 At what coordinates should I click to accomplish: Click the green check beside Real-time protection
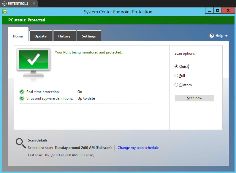pyautogui.click(x=22, y=92)
